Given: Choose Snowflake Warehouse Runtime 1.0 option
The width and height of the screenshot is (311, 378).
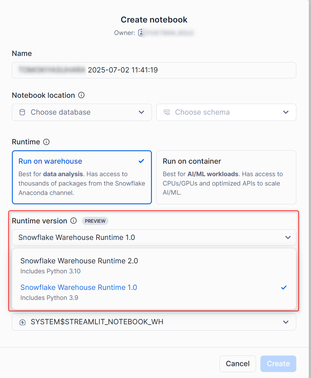Looking at the screenshot, I should (154, 292).
